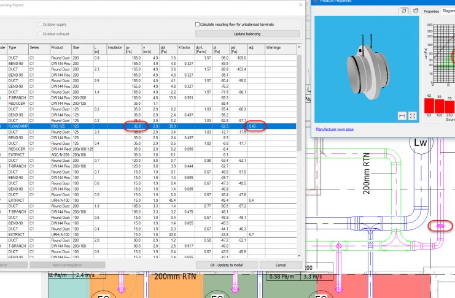
Task: Click the 2D view mode icon
Action: click(x=416, y=10)
